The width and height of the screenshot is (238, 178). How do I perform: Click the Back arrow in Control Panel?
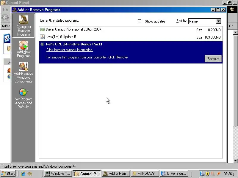click(5, 18)
